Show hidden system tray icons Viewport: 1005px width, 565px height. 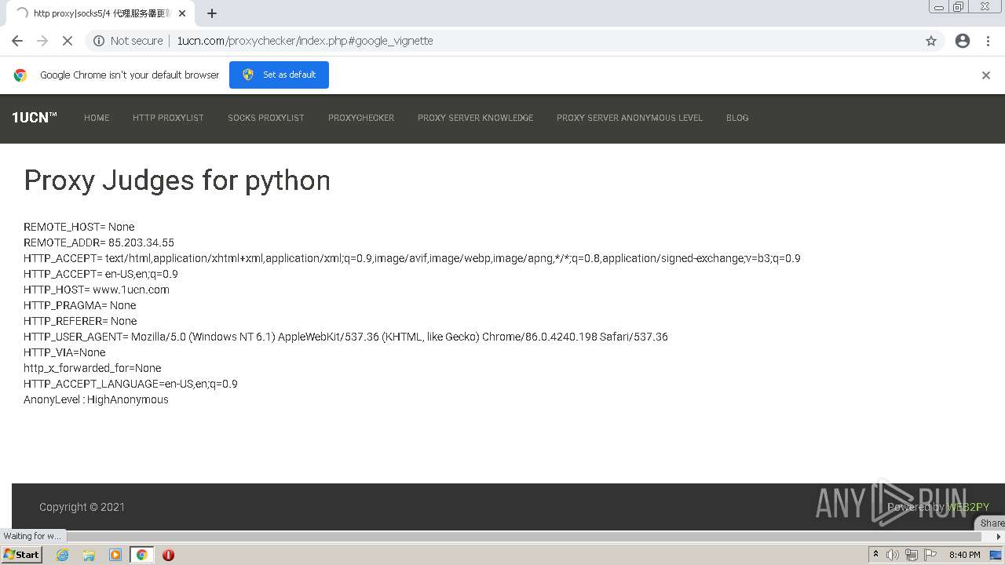(x=875, y=555)
